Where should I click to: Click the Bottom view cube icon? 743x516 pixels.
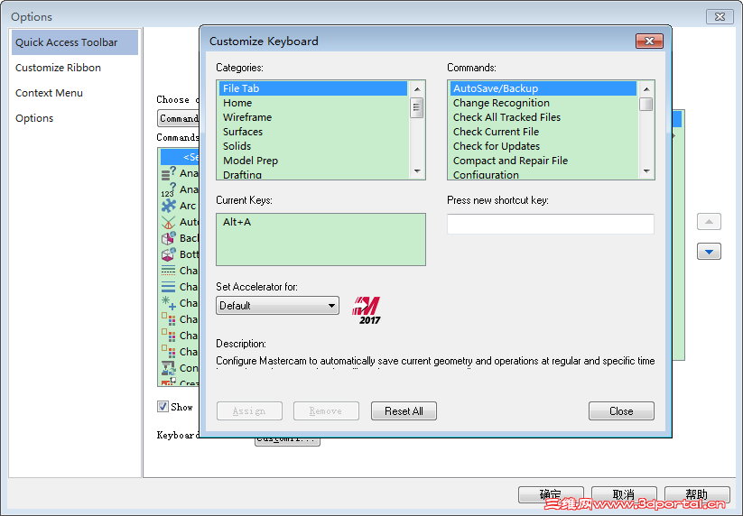tap(168, 254)
